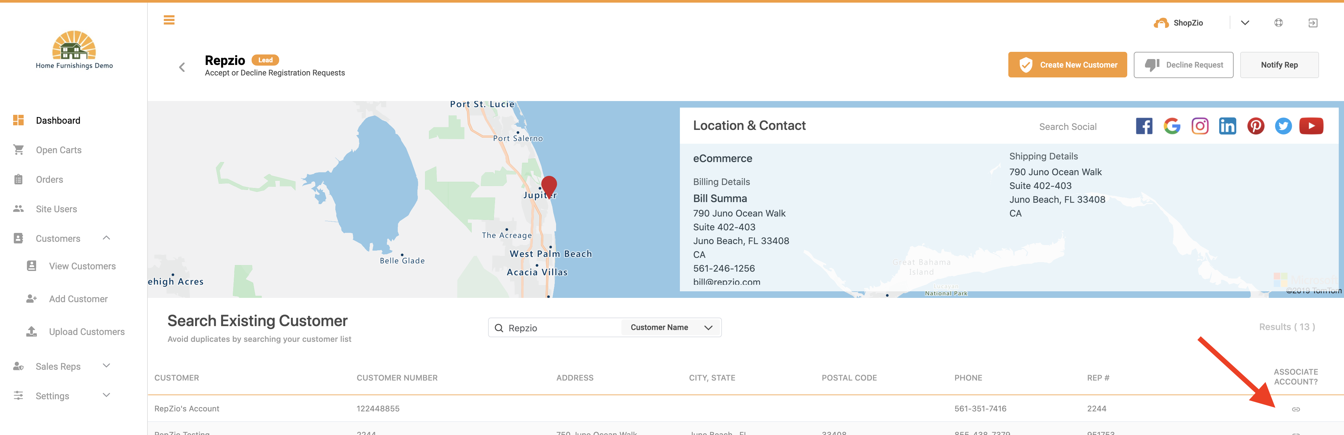Expand the Sales Reps menu section

pyautogui.click(x=106, y=366)
